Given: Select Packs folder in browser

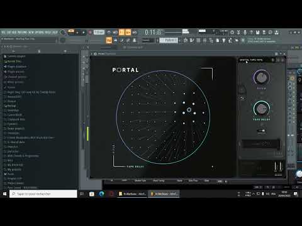Looking at the screenshot, I should coord(9,174).
